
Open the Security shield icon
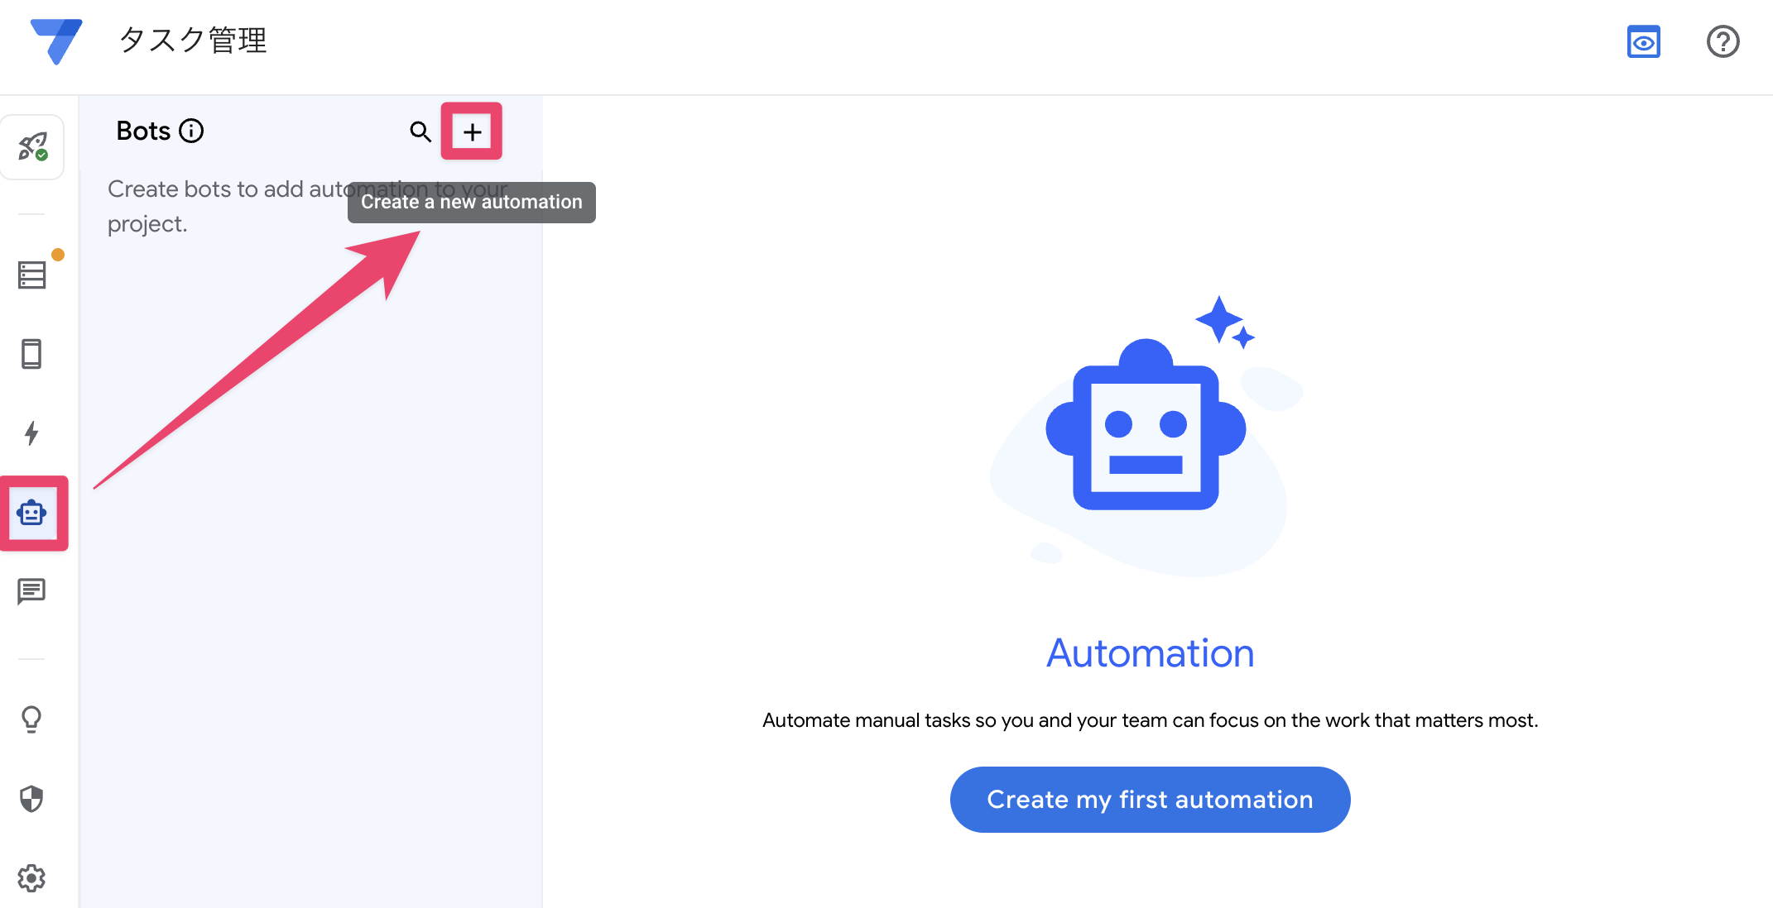pyautogui.click(x=31, y=798)
